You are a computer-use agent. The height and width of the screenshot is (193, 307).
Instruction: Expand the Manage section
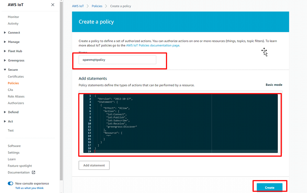pyautogui.click(x=13, y=42)
